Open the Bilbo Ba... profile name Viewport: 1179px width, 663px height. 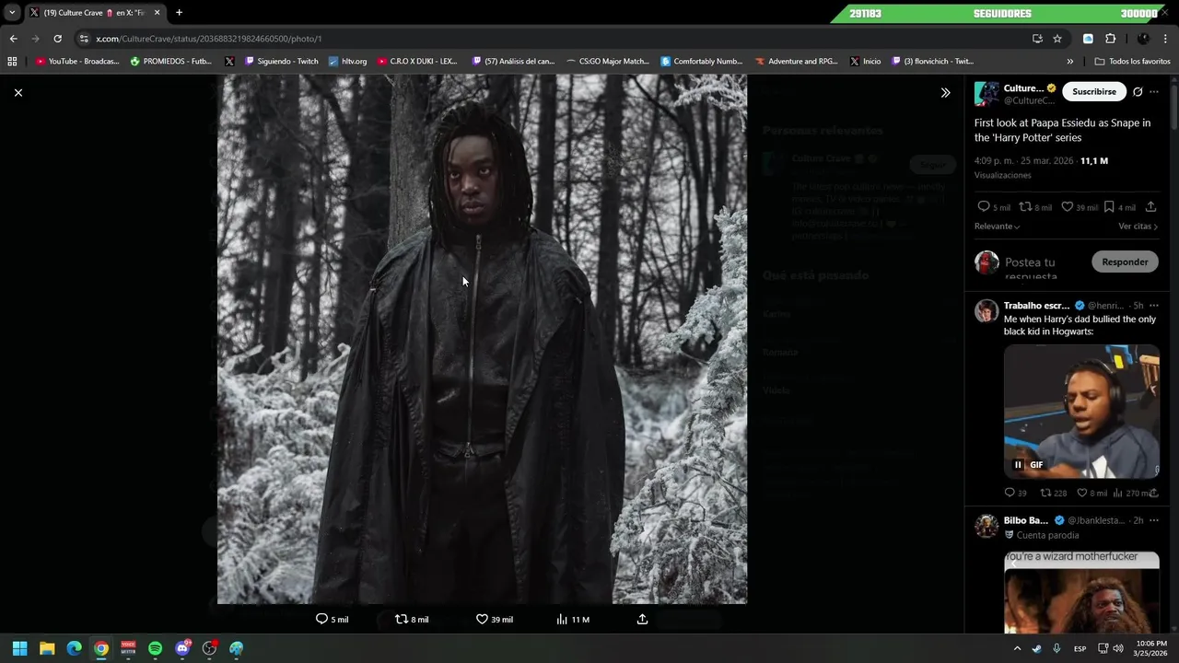(x=1026, y=520)
